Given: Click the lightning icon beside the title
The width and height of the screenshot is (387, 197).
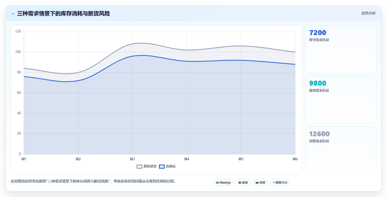Looking at the screenshot, I should coord(13,13).
